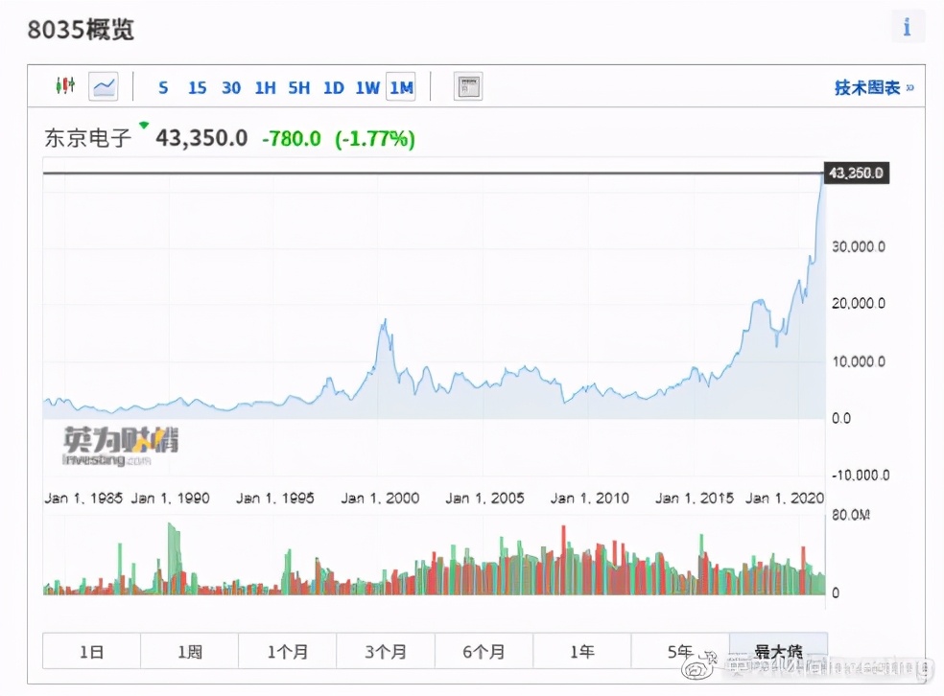
Task: Click the 30,000.0 price axis label
Action: (x=858, y=246)
